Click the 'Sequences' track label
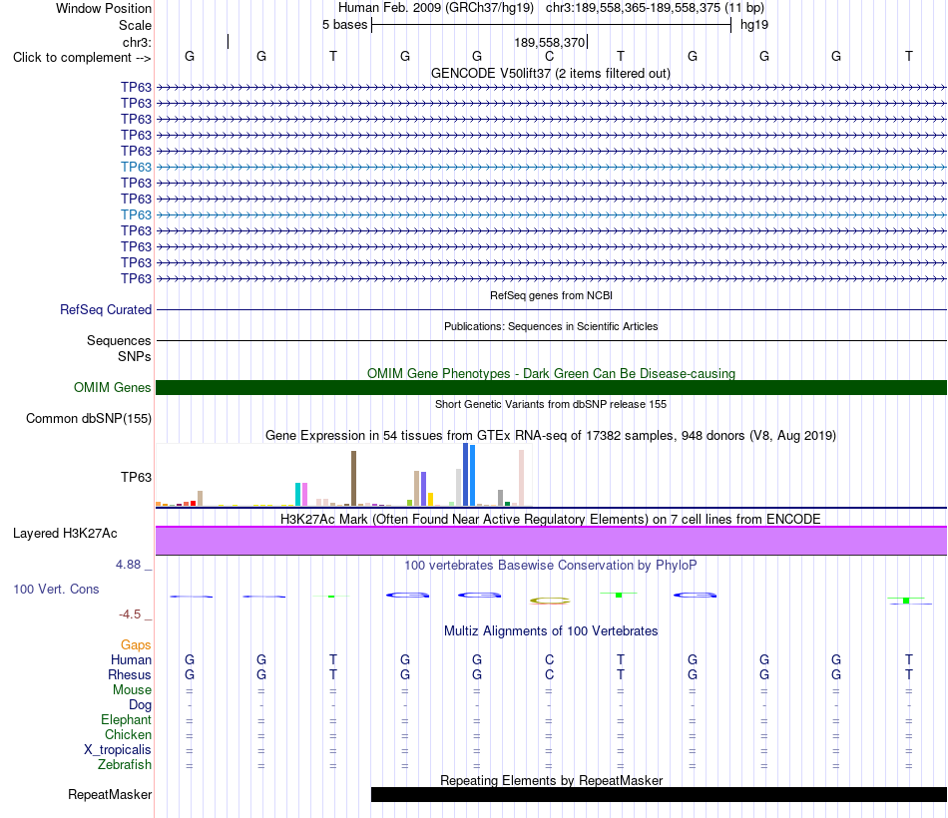Screen dimensions: 948x818 point(119,340)
